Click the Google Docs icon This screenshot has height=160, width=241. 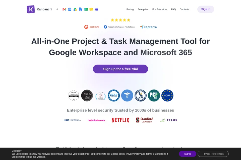80,9
